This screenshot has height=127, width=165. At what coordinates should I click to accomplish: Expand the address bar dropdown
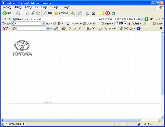pyautogui.click(x=142, y=19)
